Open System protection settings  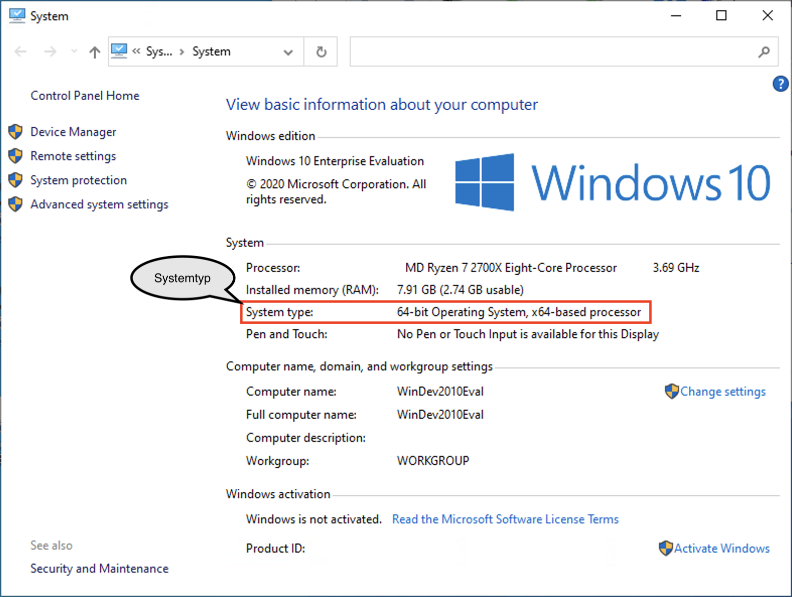coord(79,180)
